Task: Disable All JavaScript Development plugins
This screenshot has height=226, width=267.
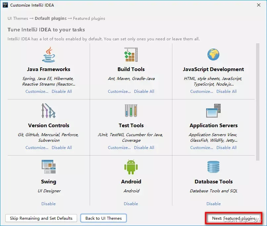Action: click(227, 92)
